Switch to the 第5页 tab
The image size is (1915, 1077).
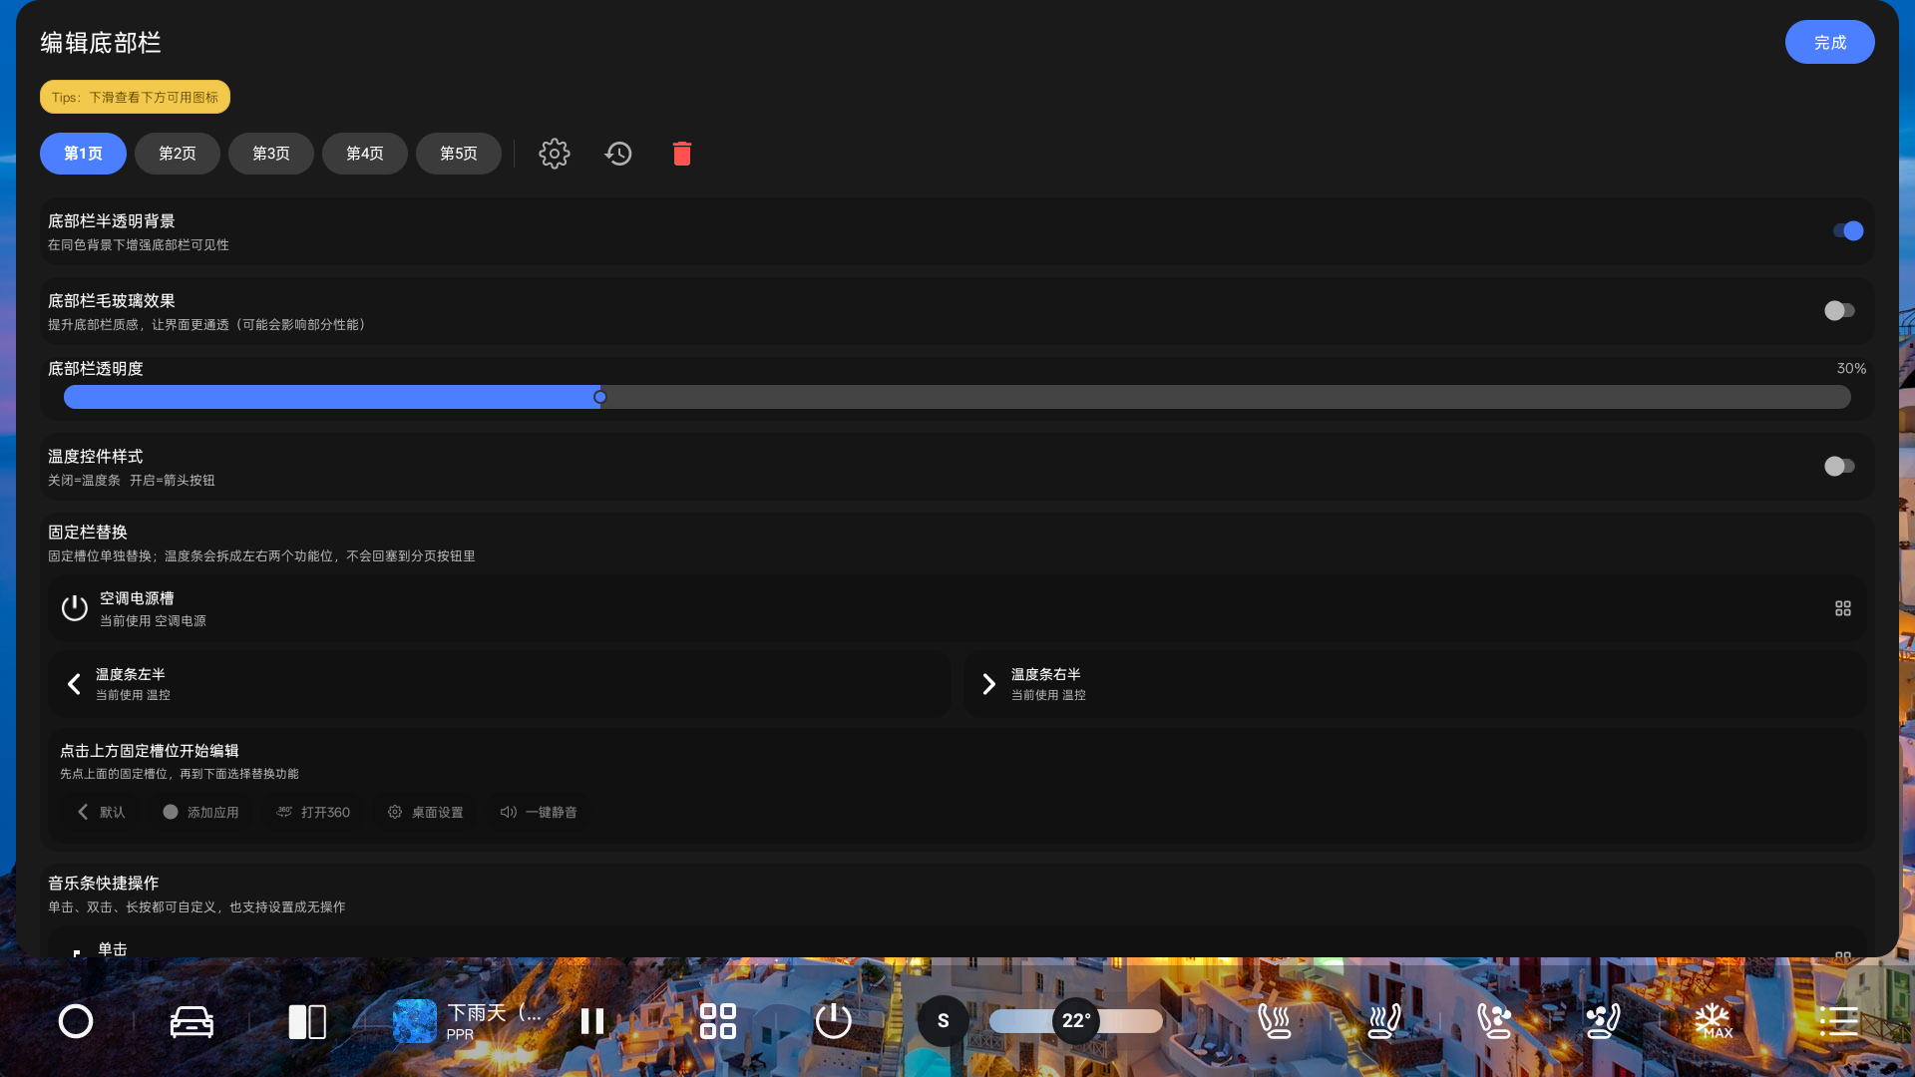click(x=459, y=154)
